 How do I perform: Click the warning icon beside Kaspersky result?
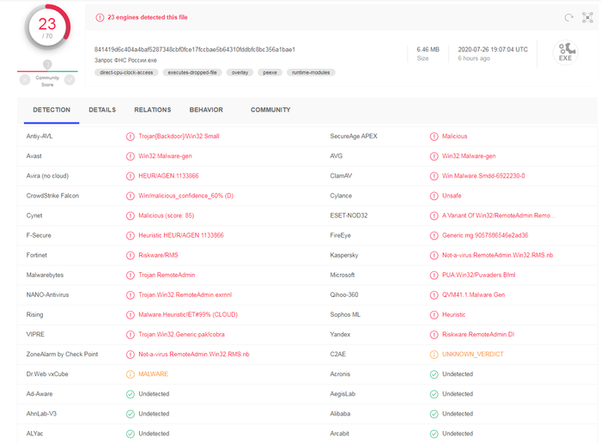coord(434,255)
